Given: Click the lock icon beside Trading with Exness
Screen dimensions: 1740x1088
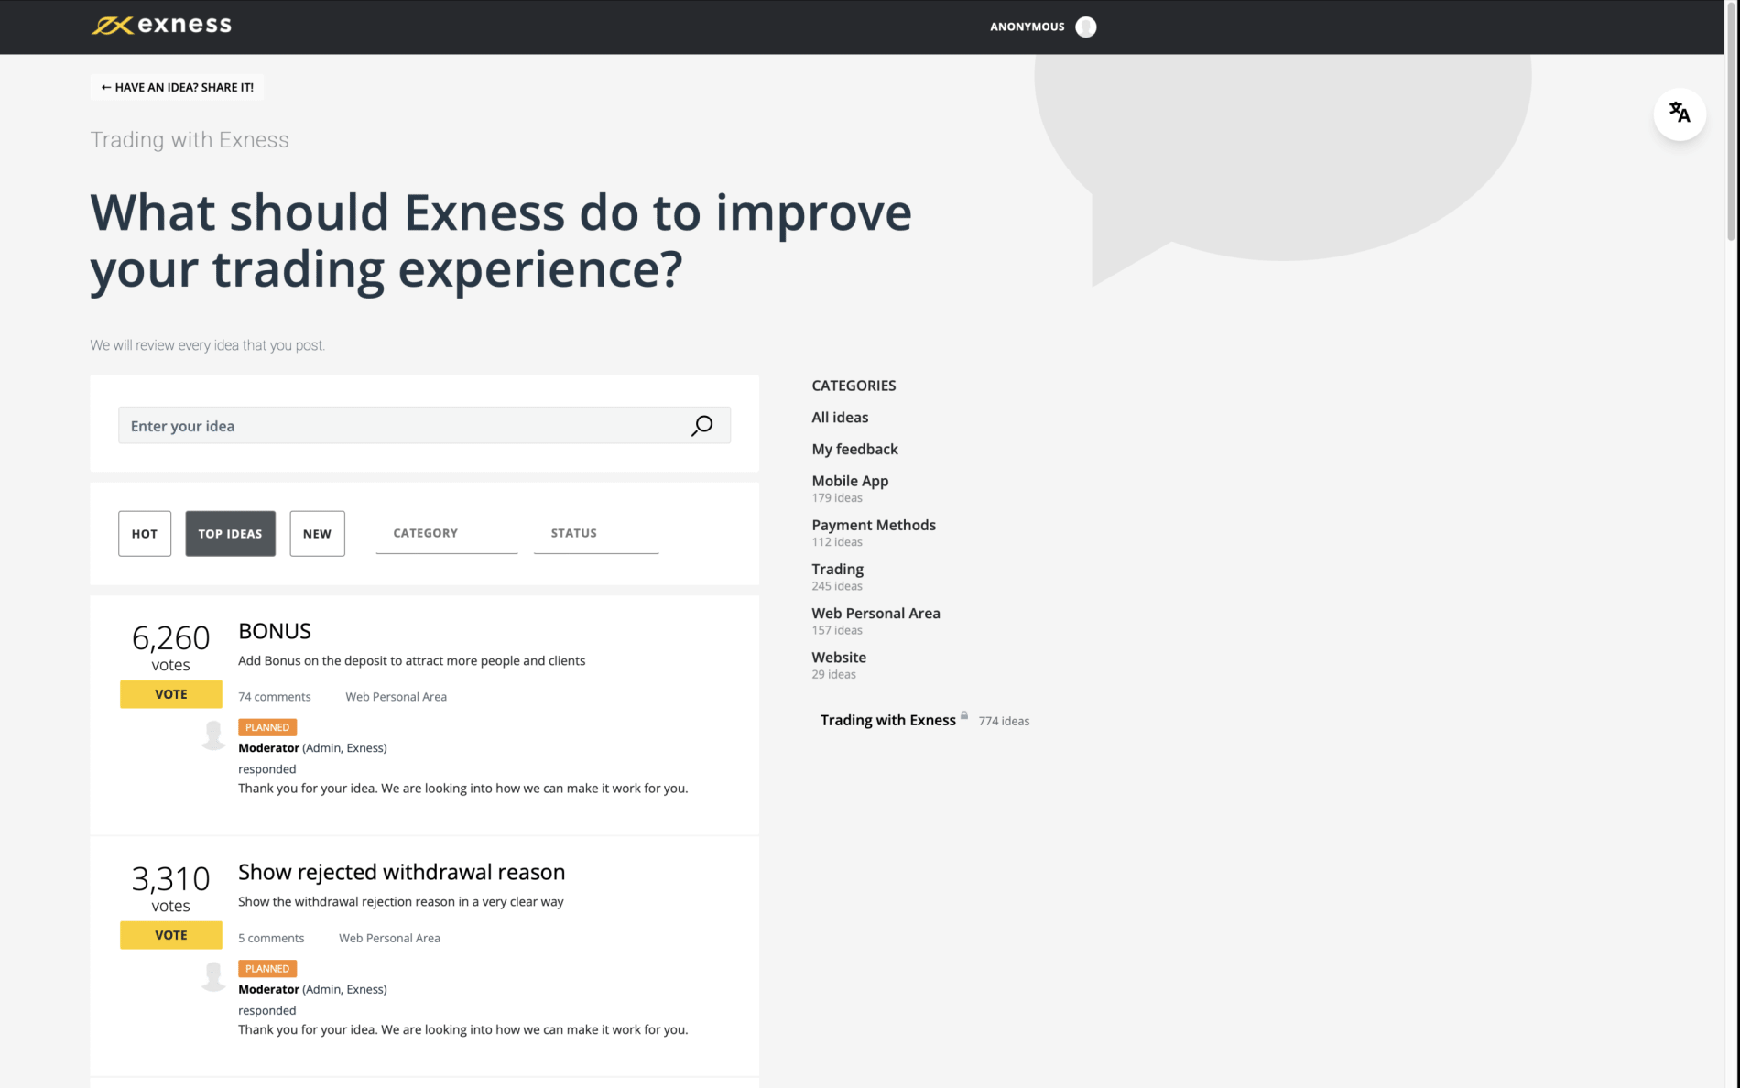Looking at the screenshot, I should [964, 715].
